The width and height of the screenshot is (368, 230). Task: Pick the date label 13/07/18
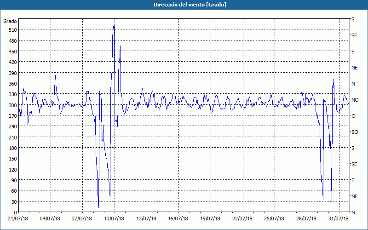(146, 219)
